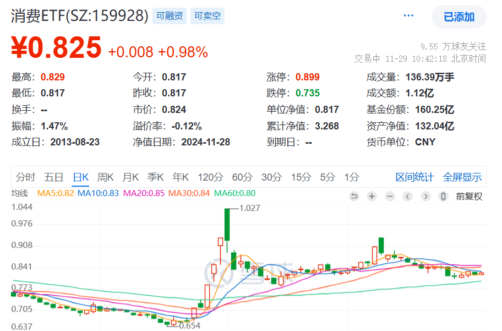Zoom out the chart with minus icon
Screen dimensions: 502x331
pos(390,196)
